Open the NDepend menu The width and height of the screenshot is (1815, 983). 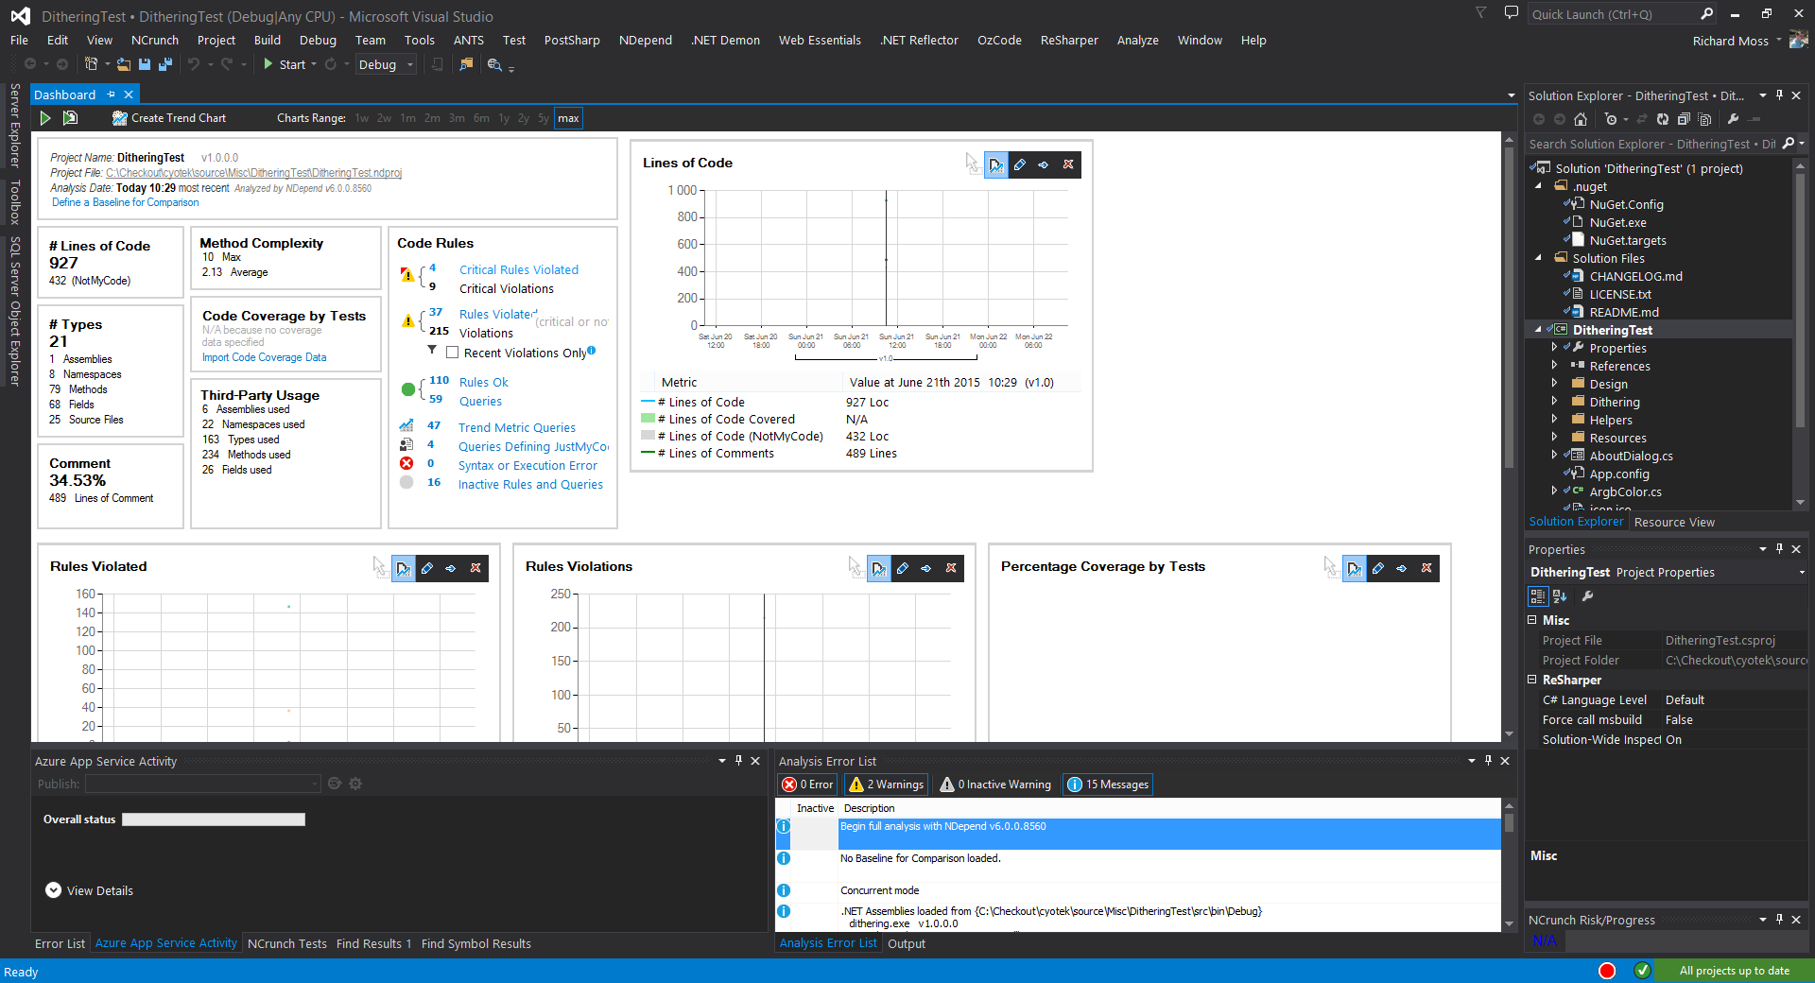pos(645,40)
